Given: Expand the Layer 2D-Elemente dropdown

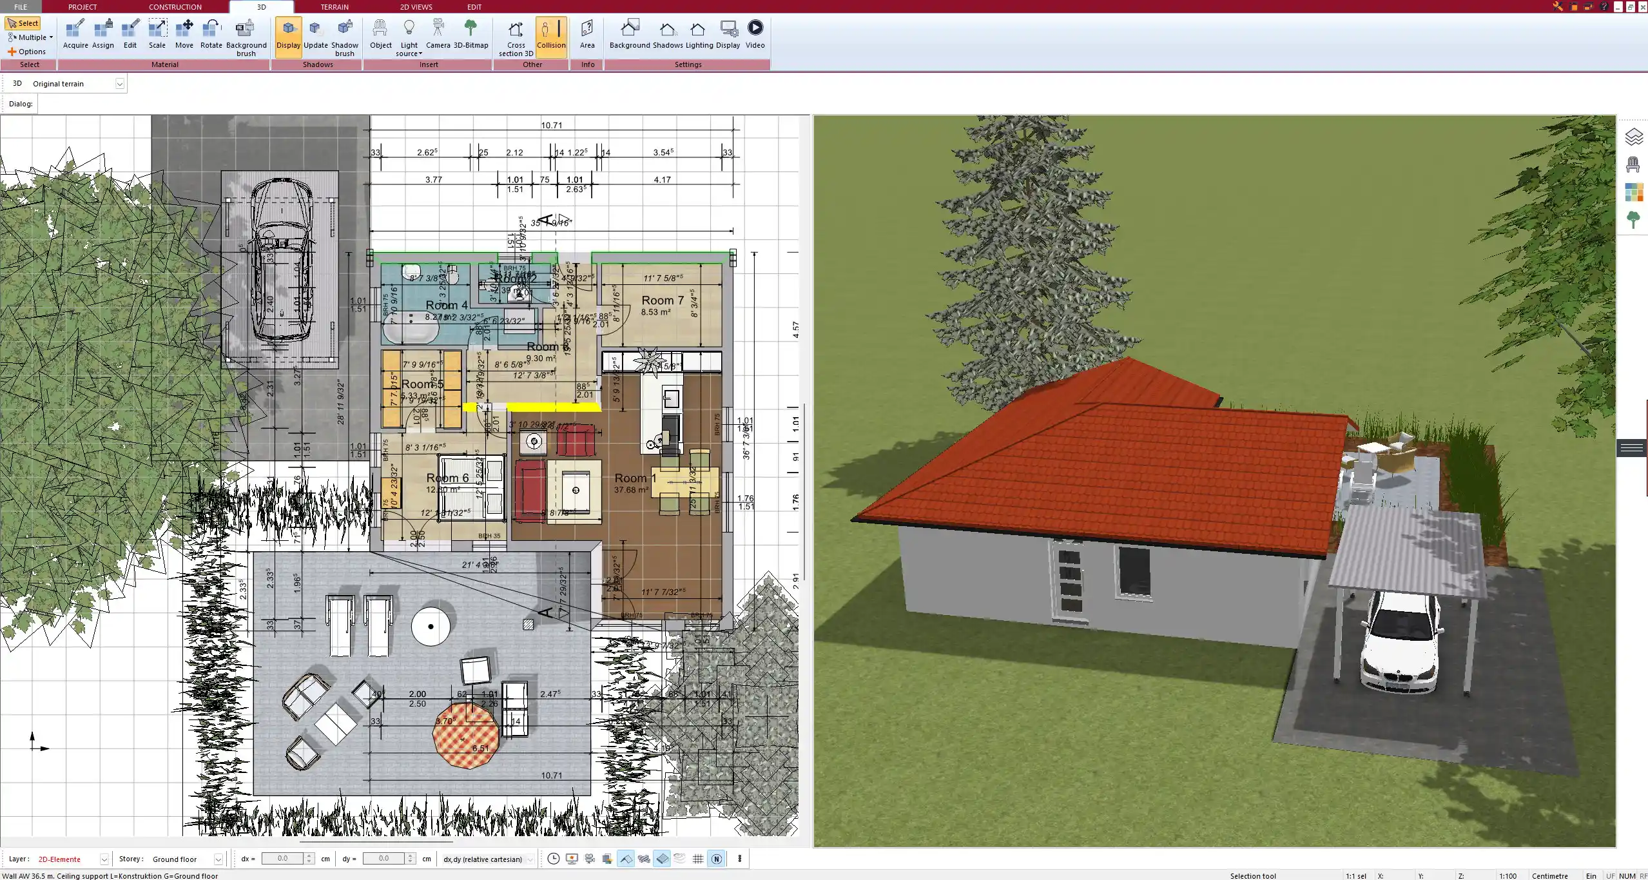Looking at the screenshot, I should click(104, 859).
